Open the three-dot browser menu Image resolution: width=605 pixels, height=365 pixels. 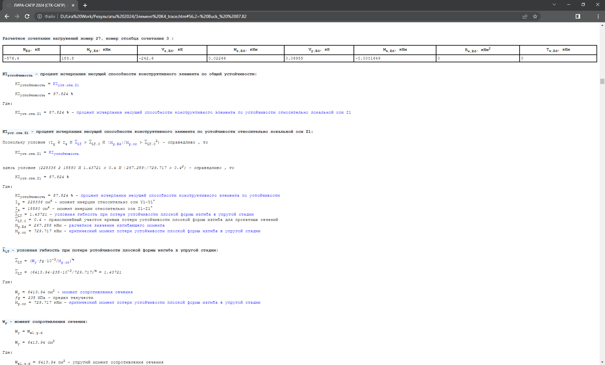pyautogui.click(x=598, y=16)
